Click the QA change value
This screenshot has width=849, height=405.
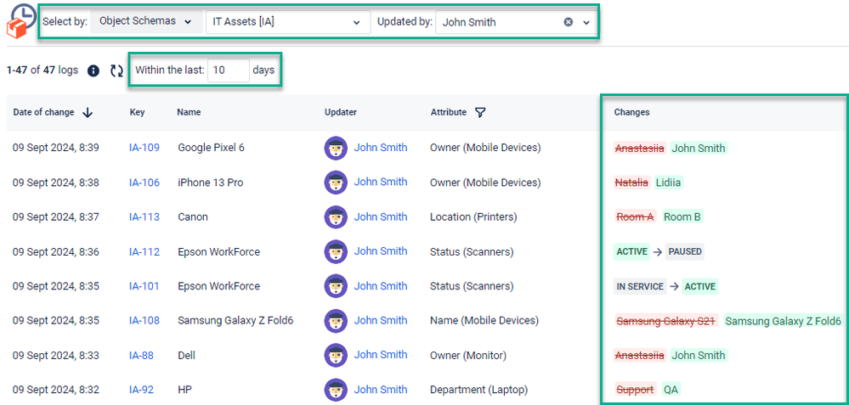(x=671, y=390)
